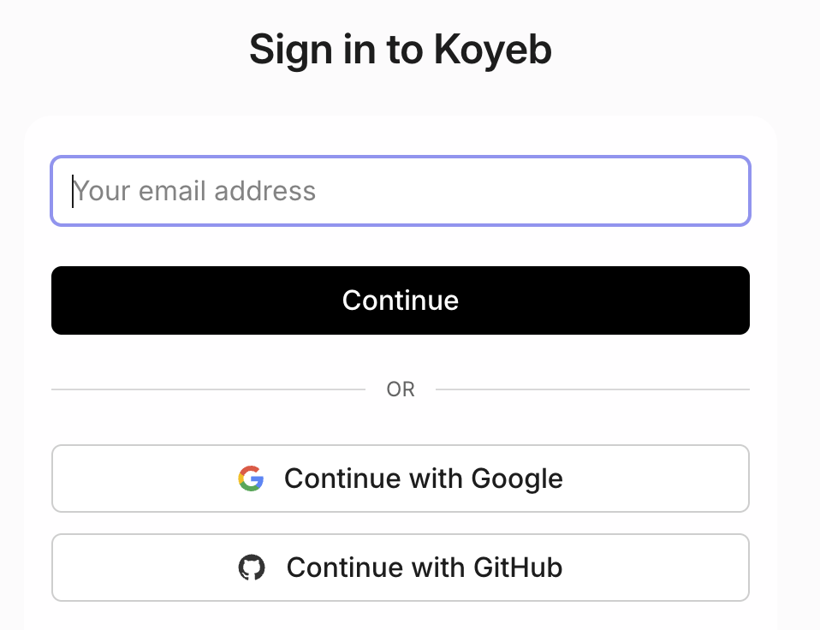The image size is (820, 630).
Task: Submit the email form via Continue
Action: coord(401,300)
